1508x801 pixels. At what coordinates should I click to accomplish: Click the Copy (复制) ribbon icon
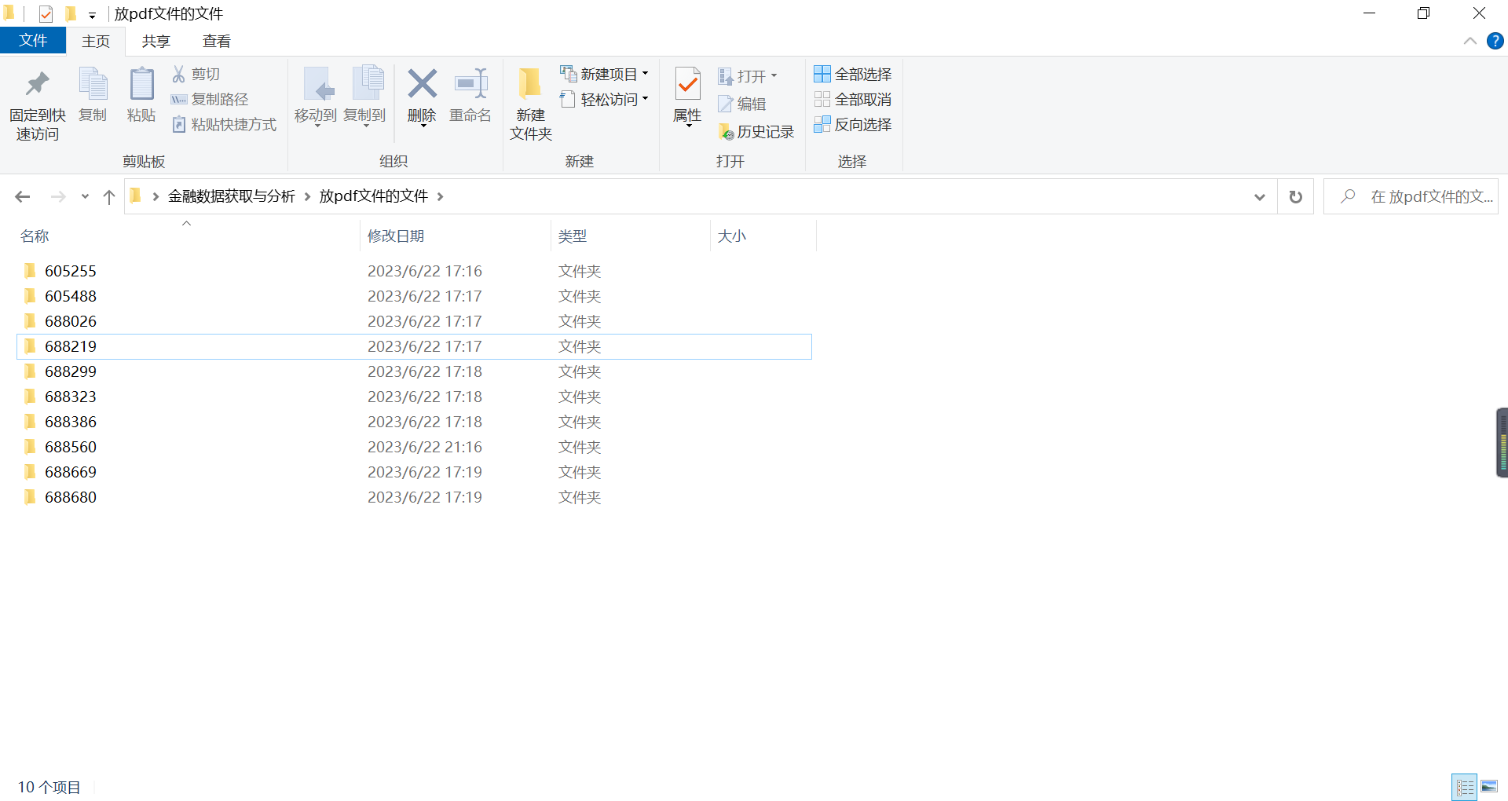coord(93,84)
